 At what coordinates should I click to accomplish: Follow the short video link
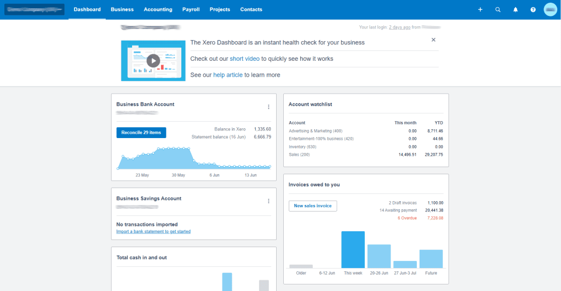tap(244, 59)
